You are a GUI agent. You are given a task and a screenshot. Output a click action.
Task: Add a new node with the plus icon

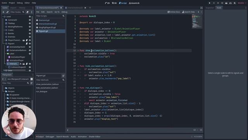pyautogui.click(x=3, y=12)
